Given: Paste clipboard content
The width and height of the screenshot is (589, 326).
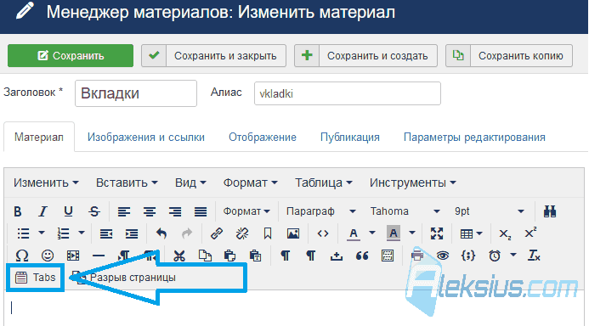Looking at the screenshot, I should pyautogui.click(x=229, y=256).
